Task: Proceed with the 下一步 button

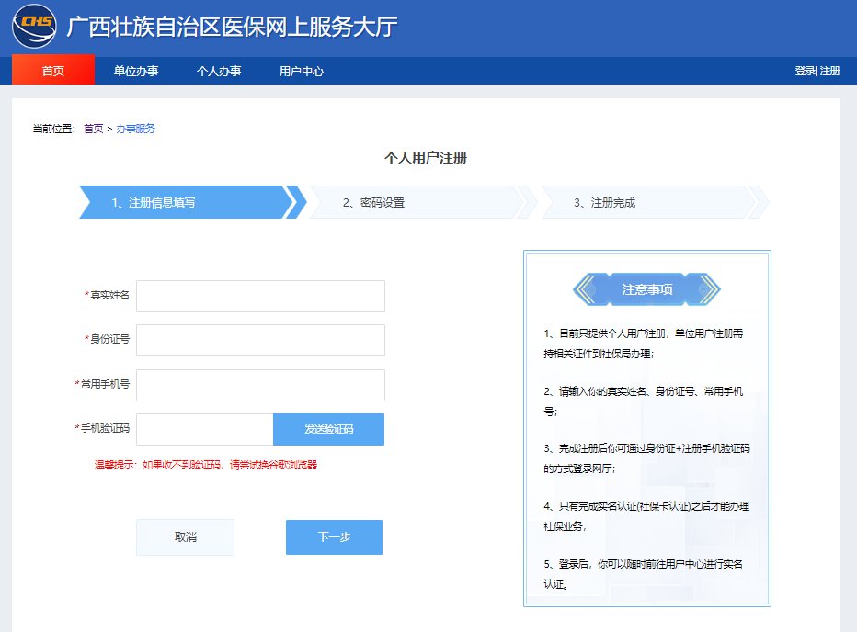Action: click(334, 537)
